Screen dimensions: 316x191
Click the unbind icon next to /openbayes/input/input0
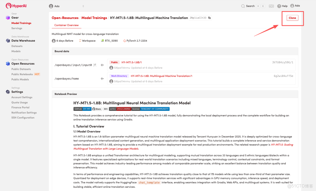[95, 65]
